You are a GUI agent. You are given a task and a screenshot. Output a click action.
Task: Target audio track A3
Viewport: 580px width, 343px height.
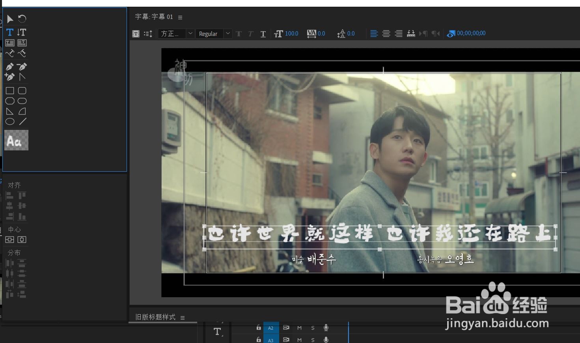pyautogui.click(x=271, y=339)
